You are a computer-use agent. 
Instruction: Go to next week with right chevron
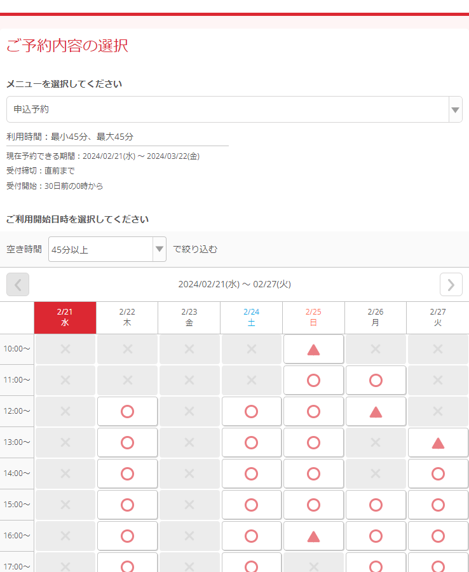click(x=451, y=284)
